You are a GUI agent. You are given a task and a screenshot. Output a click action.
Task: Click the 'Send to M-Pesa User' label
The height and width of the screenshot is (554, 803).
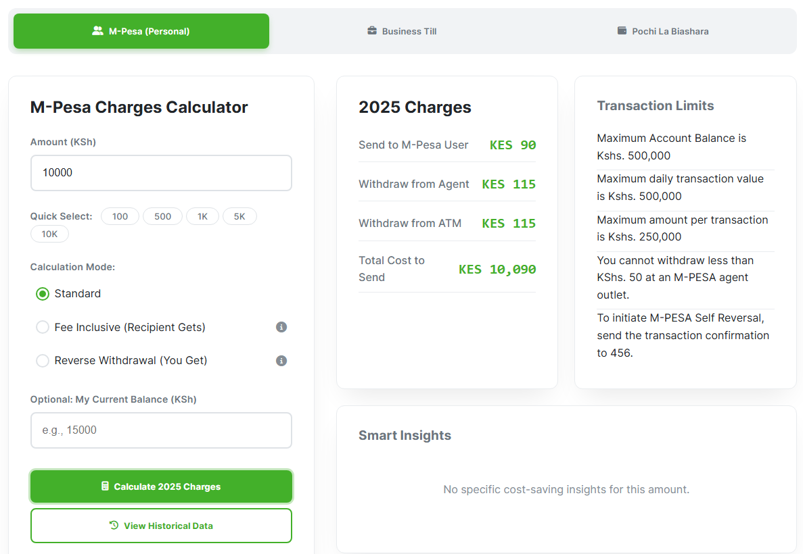(x=413, y=145)
